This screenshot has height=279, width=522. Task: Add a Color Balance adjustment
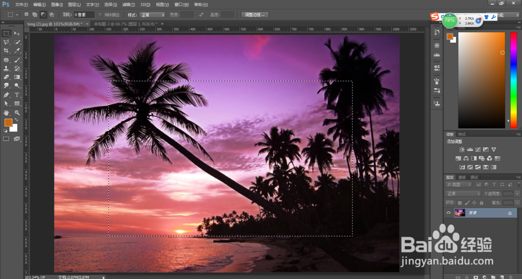coord(466,159)
